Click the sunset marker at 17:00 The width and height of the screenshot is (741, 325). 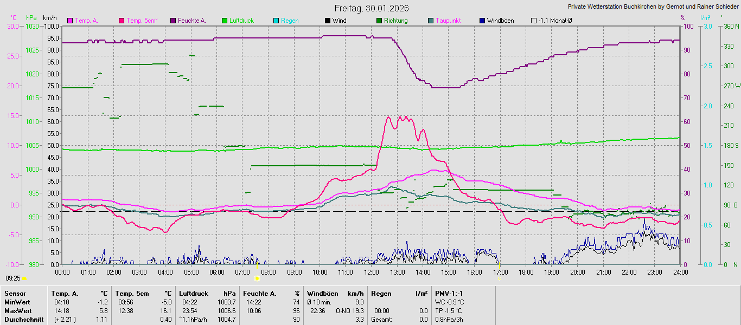pyautogui.click(x=499, y=278)
